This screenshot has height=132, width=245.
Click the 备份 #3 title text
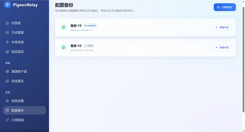76,25
